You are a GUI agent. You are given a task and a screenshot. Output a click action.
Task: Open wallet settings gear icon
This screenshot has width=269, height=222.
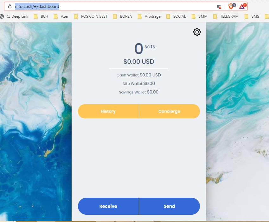pos(197,32)
